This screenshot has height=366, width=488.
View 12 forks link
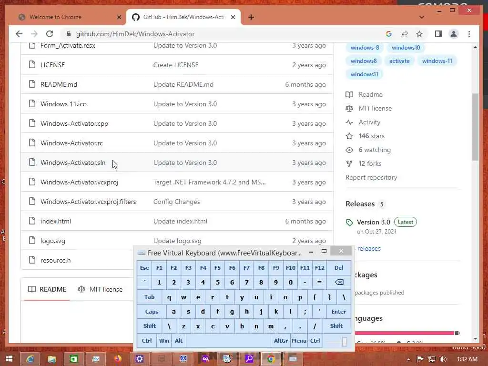pos(364,164)
